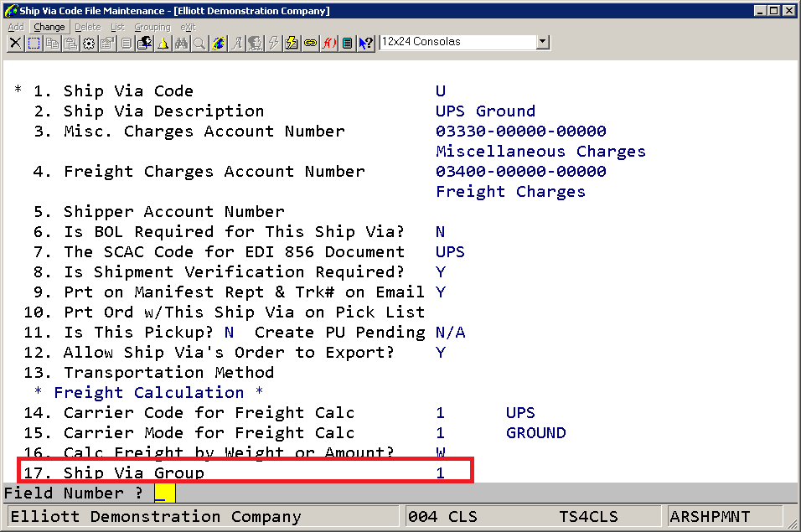Click the SCAC Code value UPS
Image resolution: width=801 pixels, height=532 pixels.
(x=450, y=252)
